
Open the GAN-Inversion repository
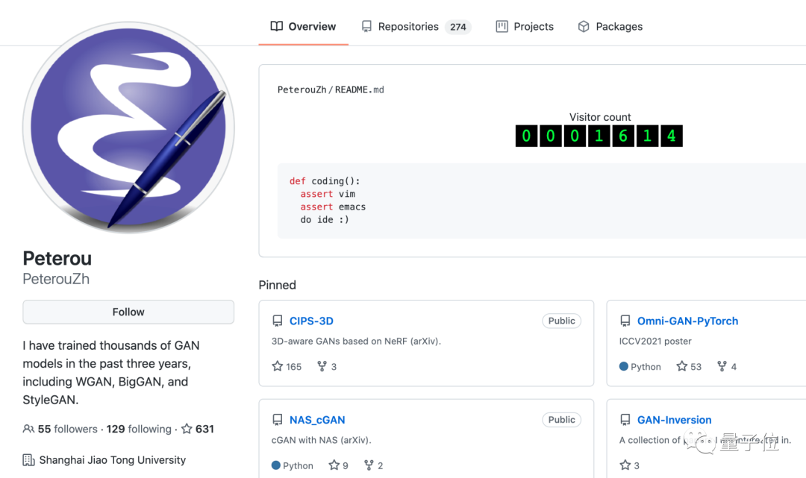click(x=674, y=420)
